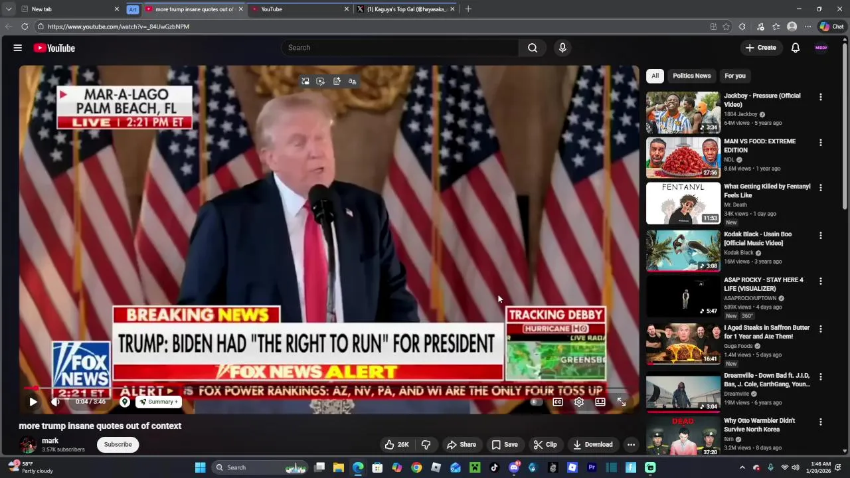Open I Aged Steaks in Saffron Butter title
This screenshot has width=850, height=478.
pyautogui.click(x=766, y=332)
